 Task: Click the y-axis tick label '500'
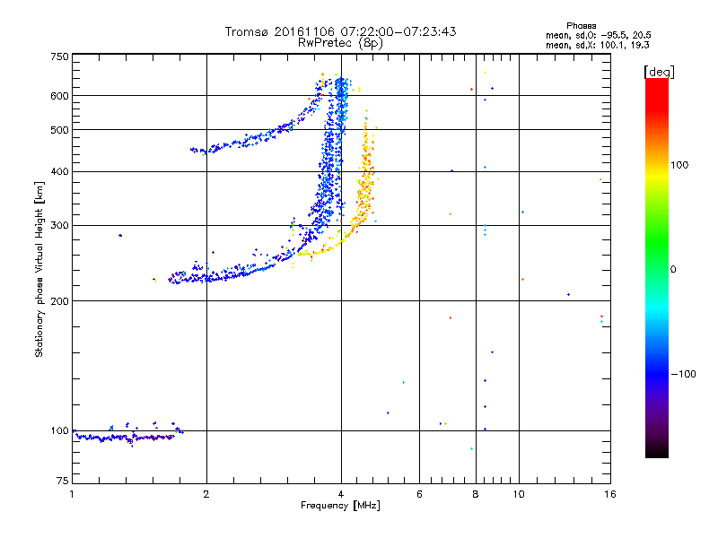tap(59, 130)
